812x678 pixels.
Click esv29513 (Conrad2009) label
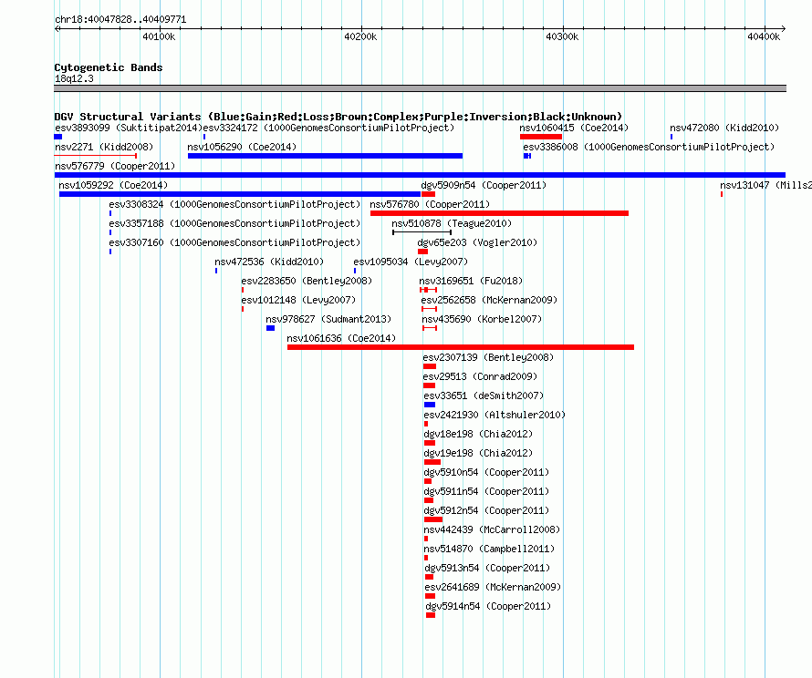(x=480, y=376)
